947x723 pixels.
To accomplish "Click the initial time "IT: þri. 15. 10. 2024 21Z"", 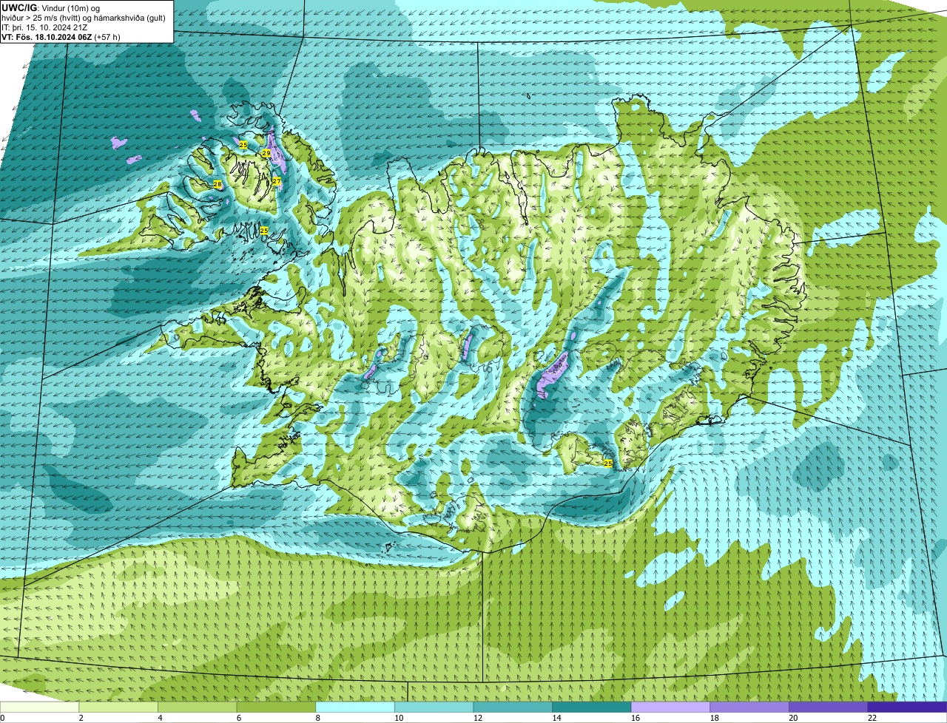I will point(46,27).
